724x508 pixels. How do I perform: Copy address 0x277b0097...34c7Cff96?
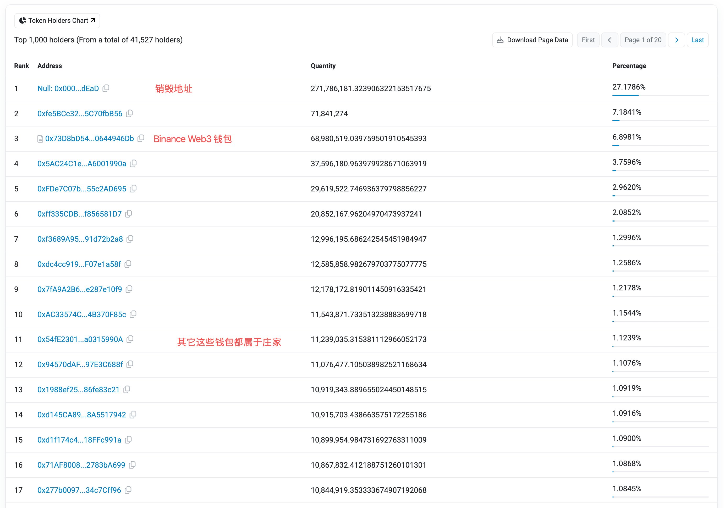tap(128, 490)
